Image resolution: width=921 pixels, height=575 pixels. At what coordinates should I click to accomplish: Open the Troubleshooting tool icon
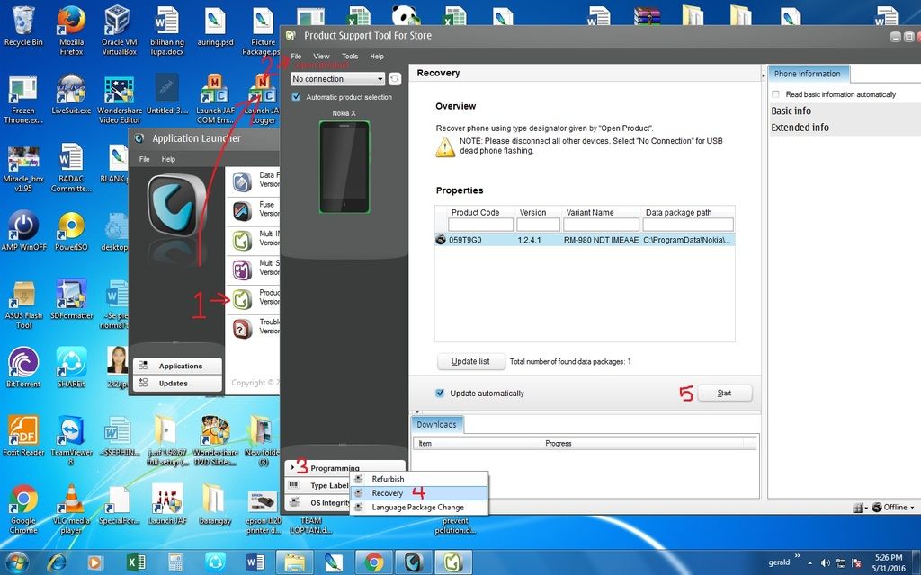click(x=243, y=329)
